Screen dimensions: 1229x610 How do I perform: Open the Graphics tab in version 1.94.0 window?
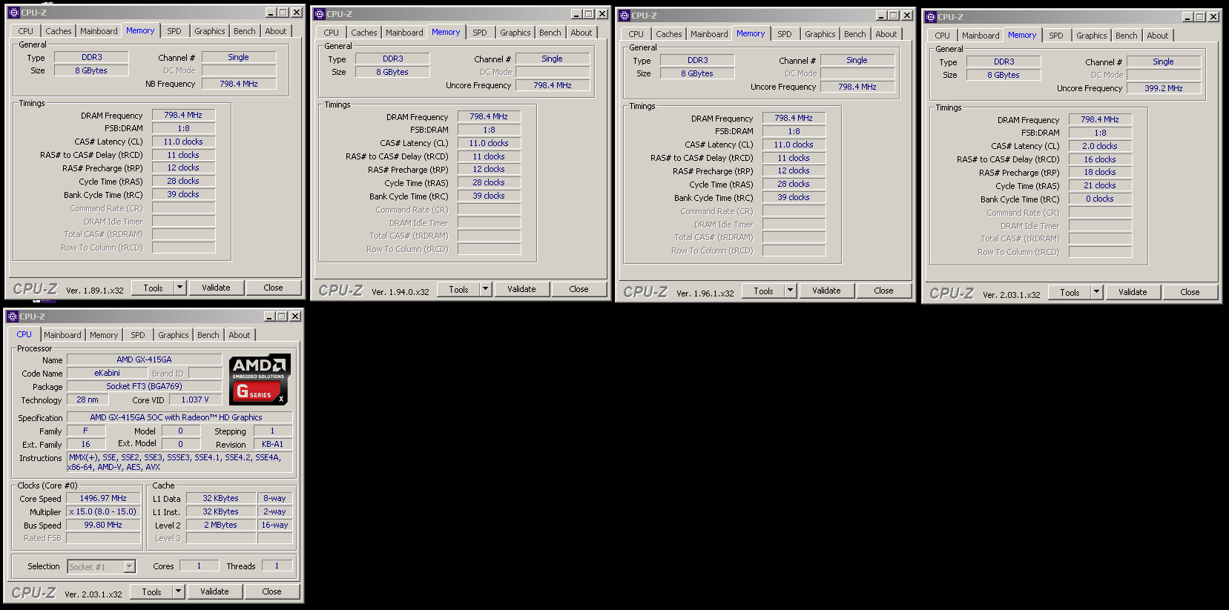(515, 33)
